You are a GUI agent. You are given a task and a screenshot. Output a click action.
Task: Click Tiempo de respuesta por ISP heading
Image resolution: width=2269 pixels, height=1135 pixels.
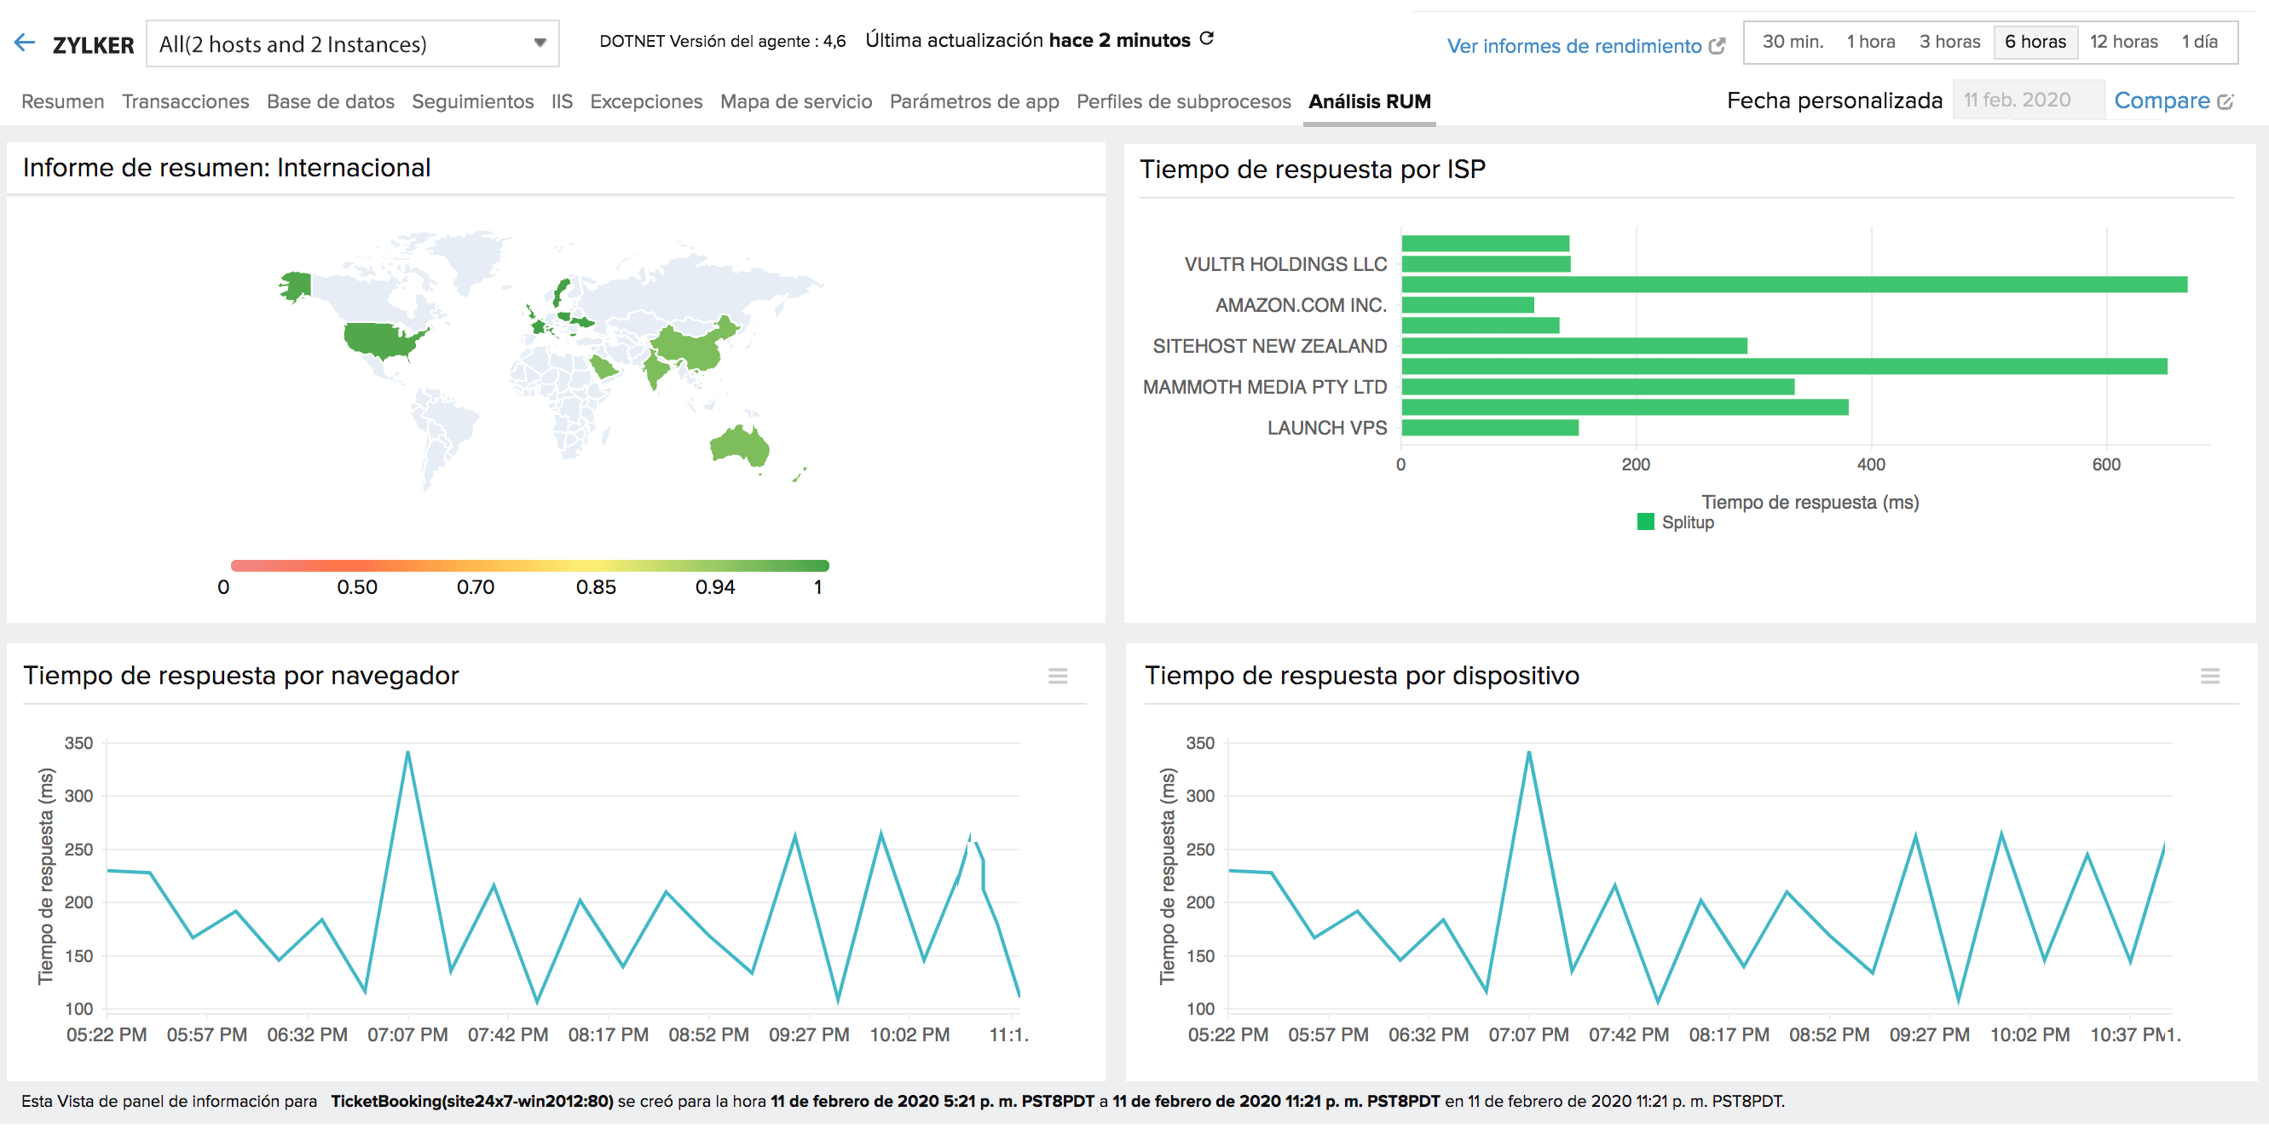coord(1313,168)
